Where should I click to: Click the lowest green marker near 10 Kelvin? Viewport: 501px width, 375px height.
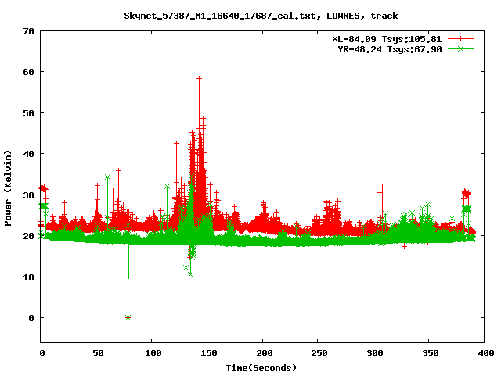(190, 274)
